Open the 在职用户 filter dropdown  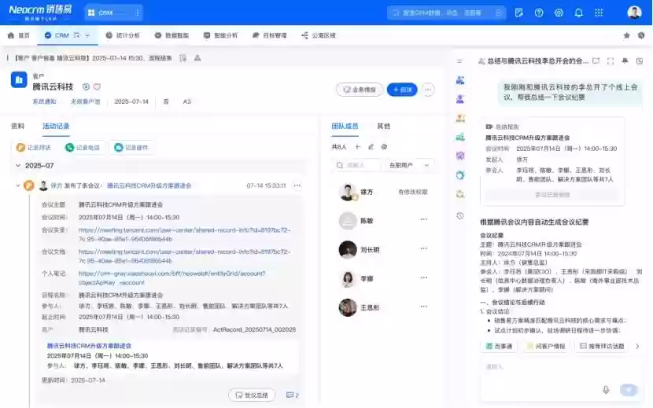pyautogui.click(x=409, y=165)
